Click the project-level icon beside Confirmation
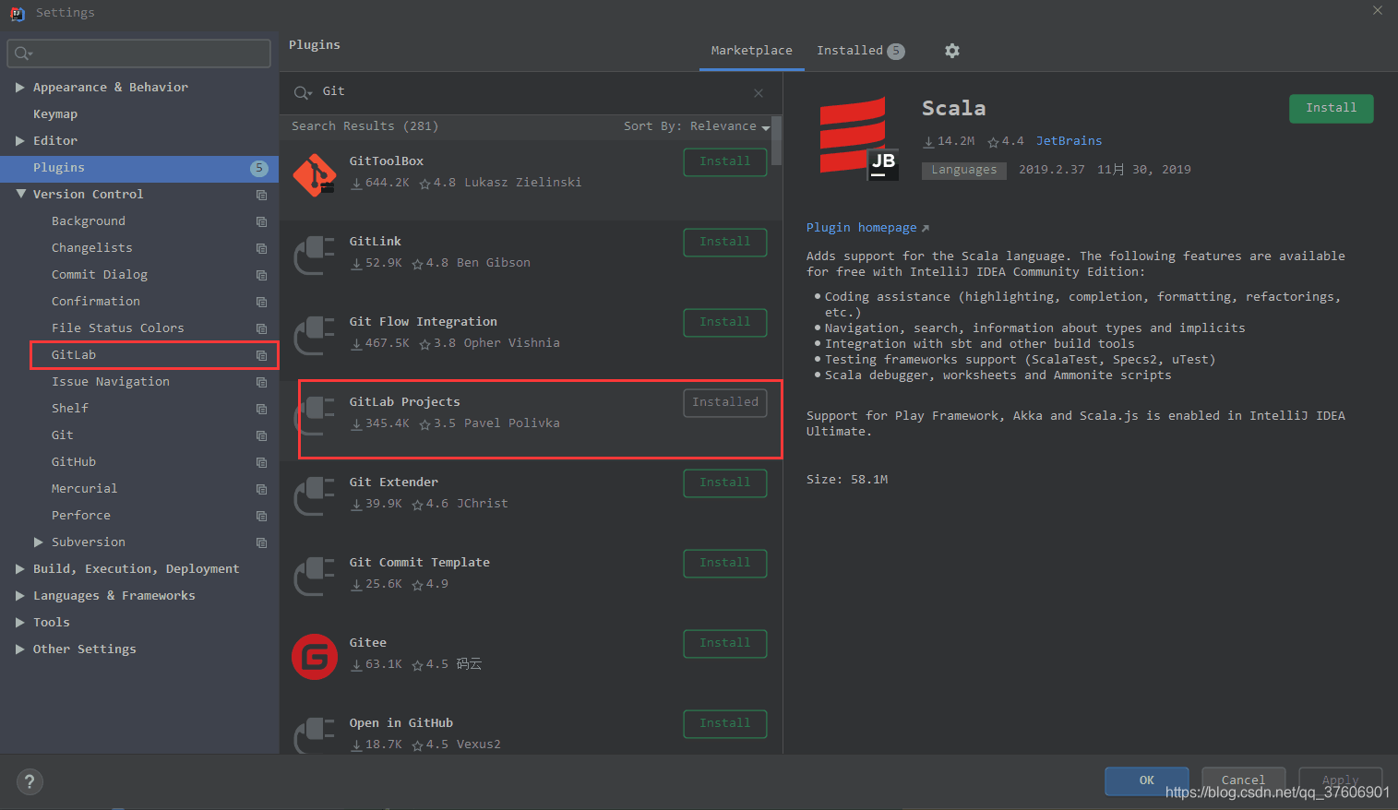Viewport: 1398px width, 810px height. pyautogui.click(x=262, y=302)
